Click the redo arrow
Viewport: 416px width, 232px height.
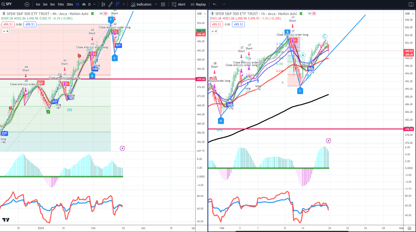[224, 4]
